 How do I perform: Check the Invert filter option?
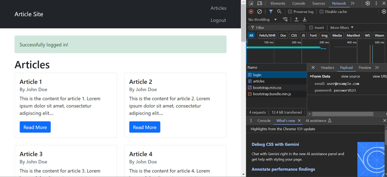pos(312,27)
